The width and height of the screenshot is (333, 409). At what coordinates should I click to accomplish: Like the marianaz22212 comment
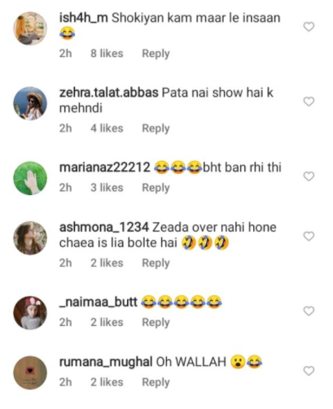tap(309, 176)
